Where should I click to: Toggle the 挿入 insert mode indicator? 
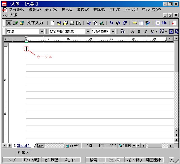click(x=25, y=152)
